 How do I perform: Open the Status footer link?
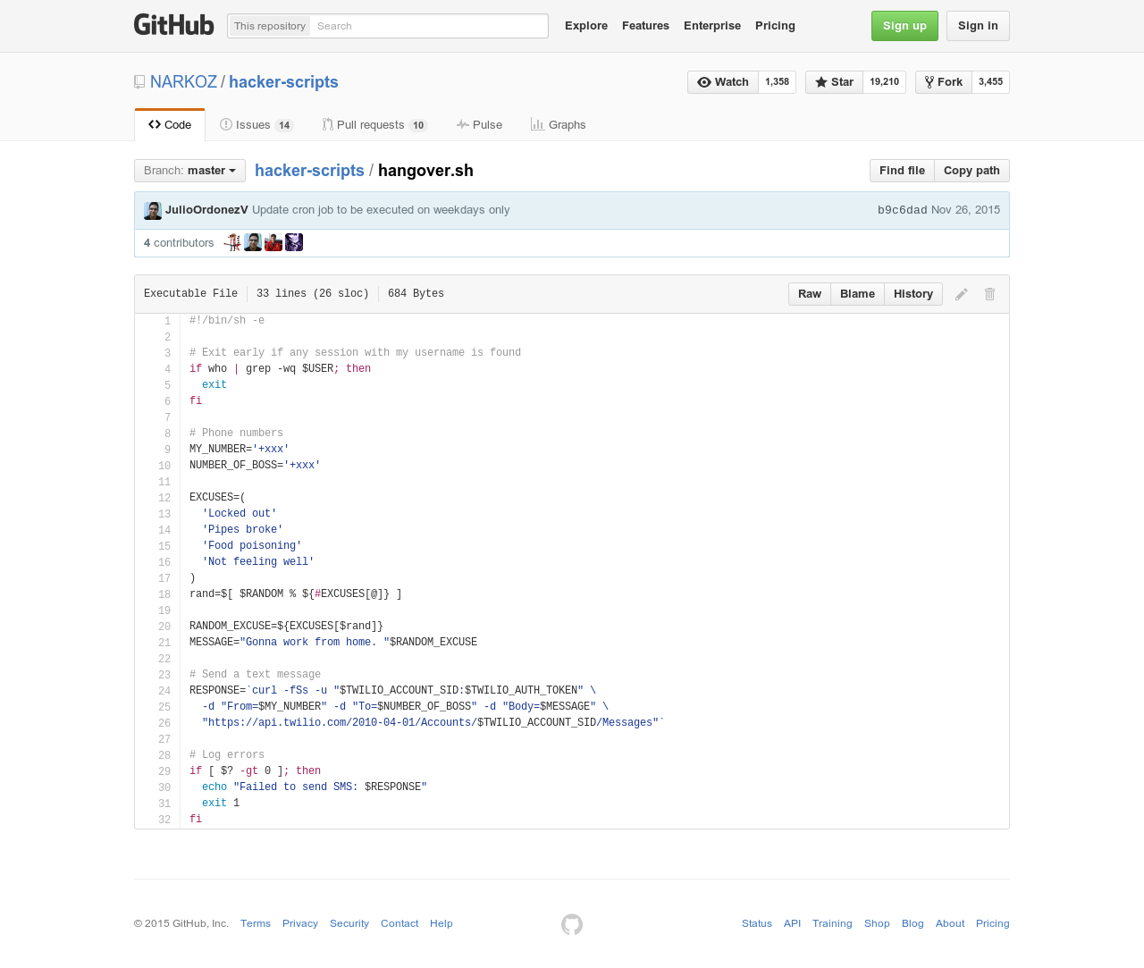757,923
